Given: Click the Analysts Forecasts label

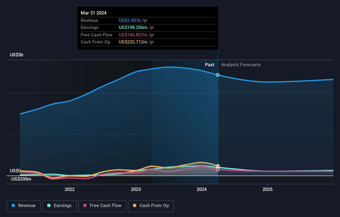Looking at the screenshot, I should tap(241, 65).
